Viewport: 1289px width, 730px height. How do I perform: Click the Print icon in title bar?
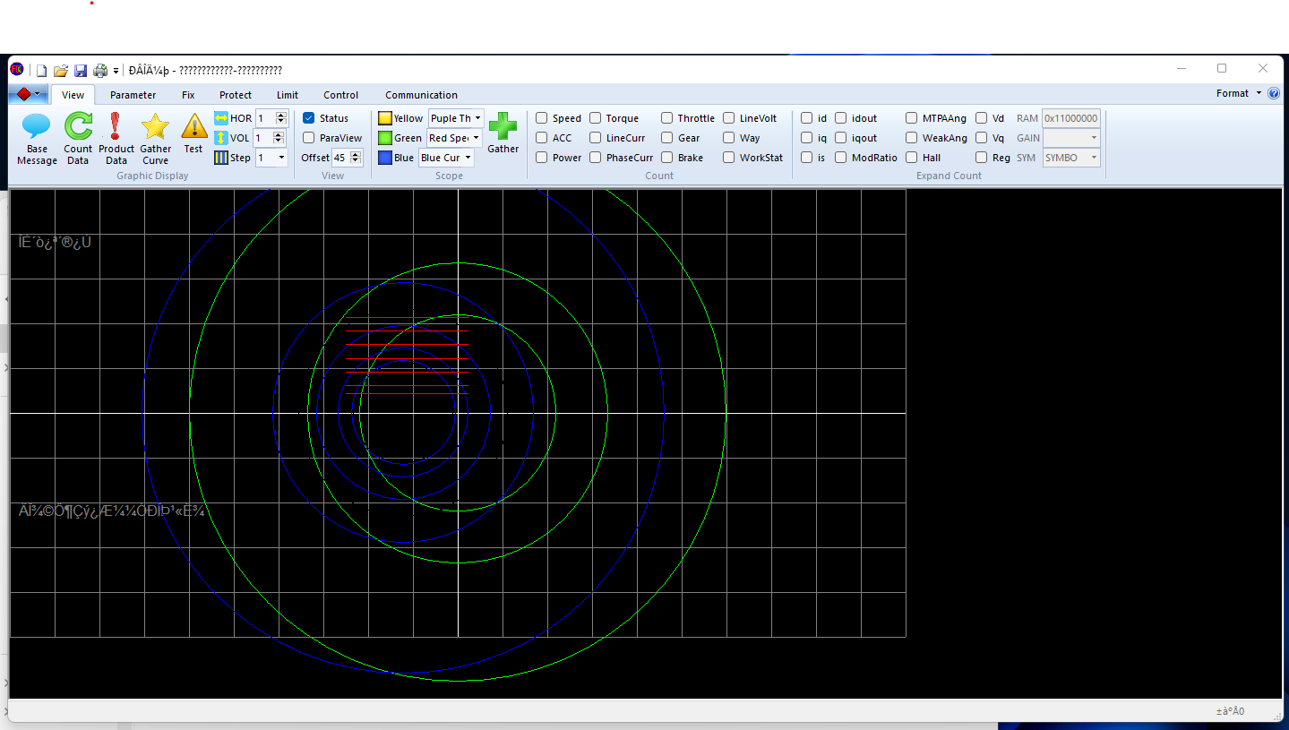[100, 71]
